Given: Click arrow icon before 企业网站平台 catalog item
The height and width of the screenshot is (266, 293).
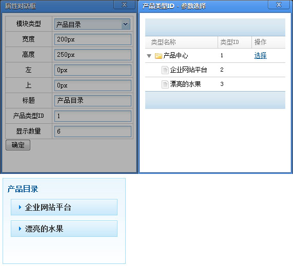Looking at the screenshot, I should pos(20,207).
